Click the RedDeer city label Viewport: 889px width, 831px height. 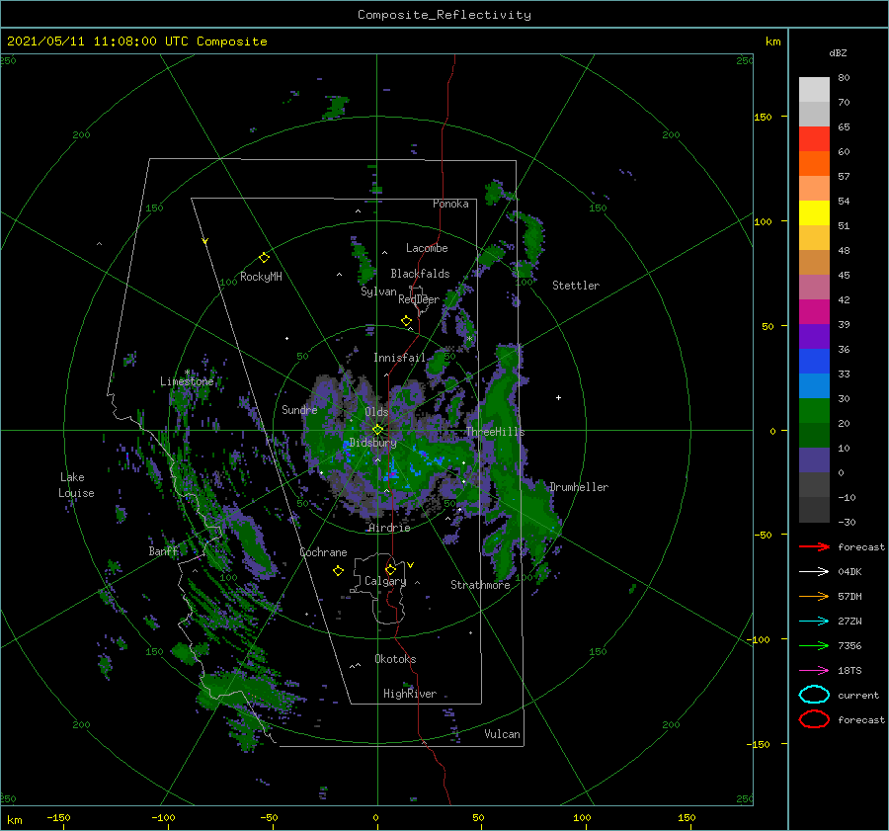419,299
